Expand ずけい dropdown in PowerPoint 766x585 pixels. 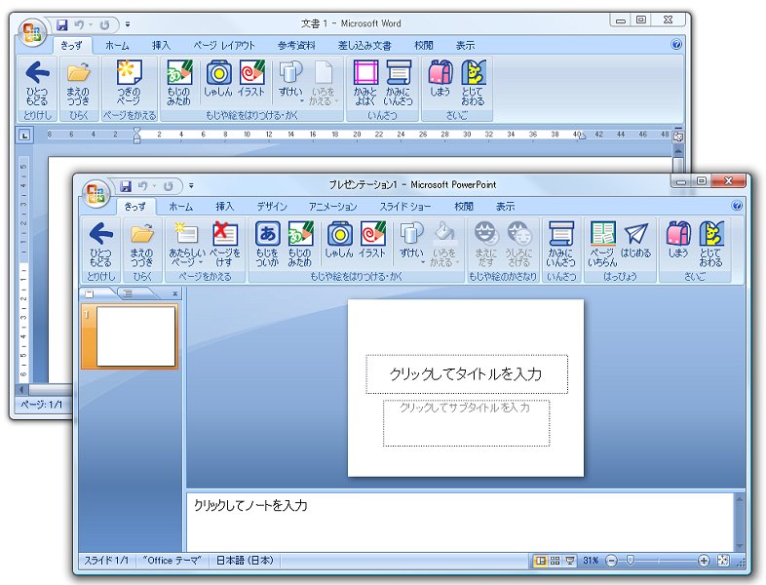(423, 262)
